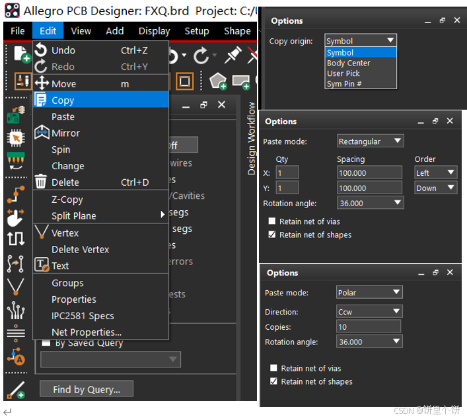Click the X Spacing input field

tap(369, 172)
